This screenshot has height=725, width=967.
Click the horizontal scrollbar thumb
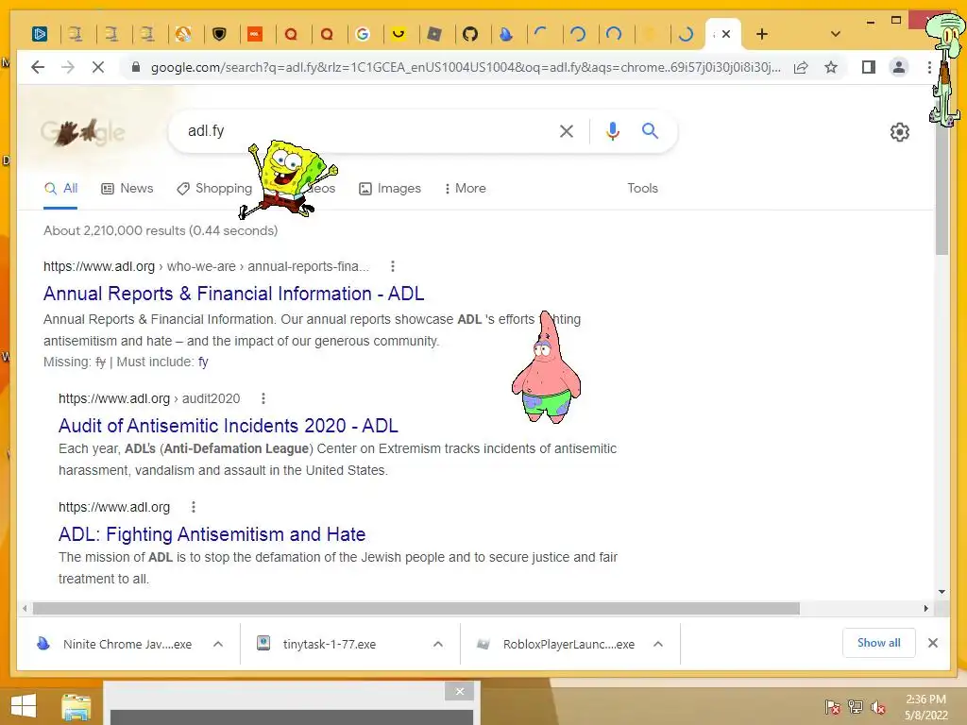pyautogui.click(x=416, y=609)
